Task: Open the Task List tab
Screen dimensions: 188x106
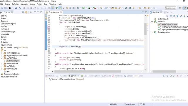Action: point(168,12)
